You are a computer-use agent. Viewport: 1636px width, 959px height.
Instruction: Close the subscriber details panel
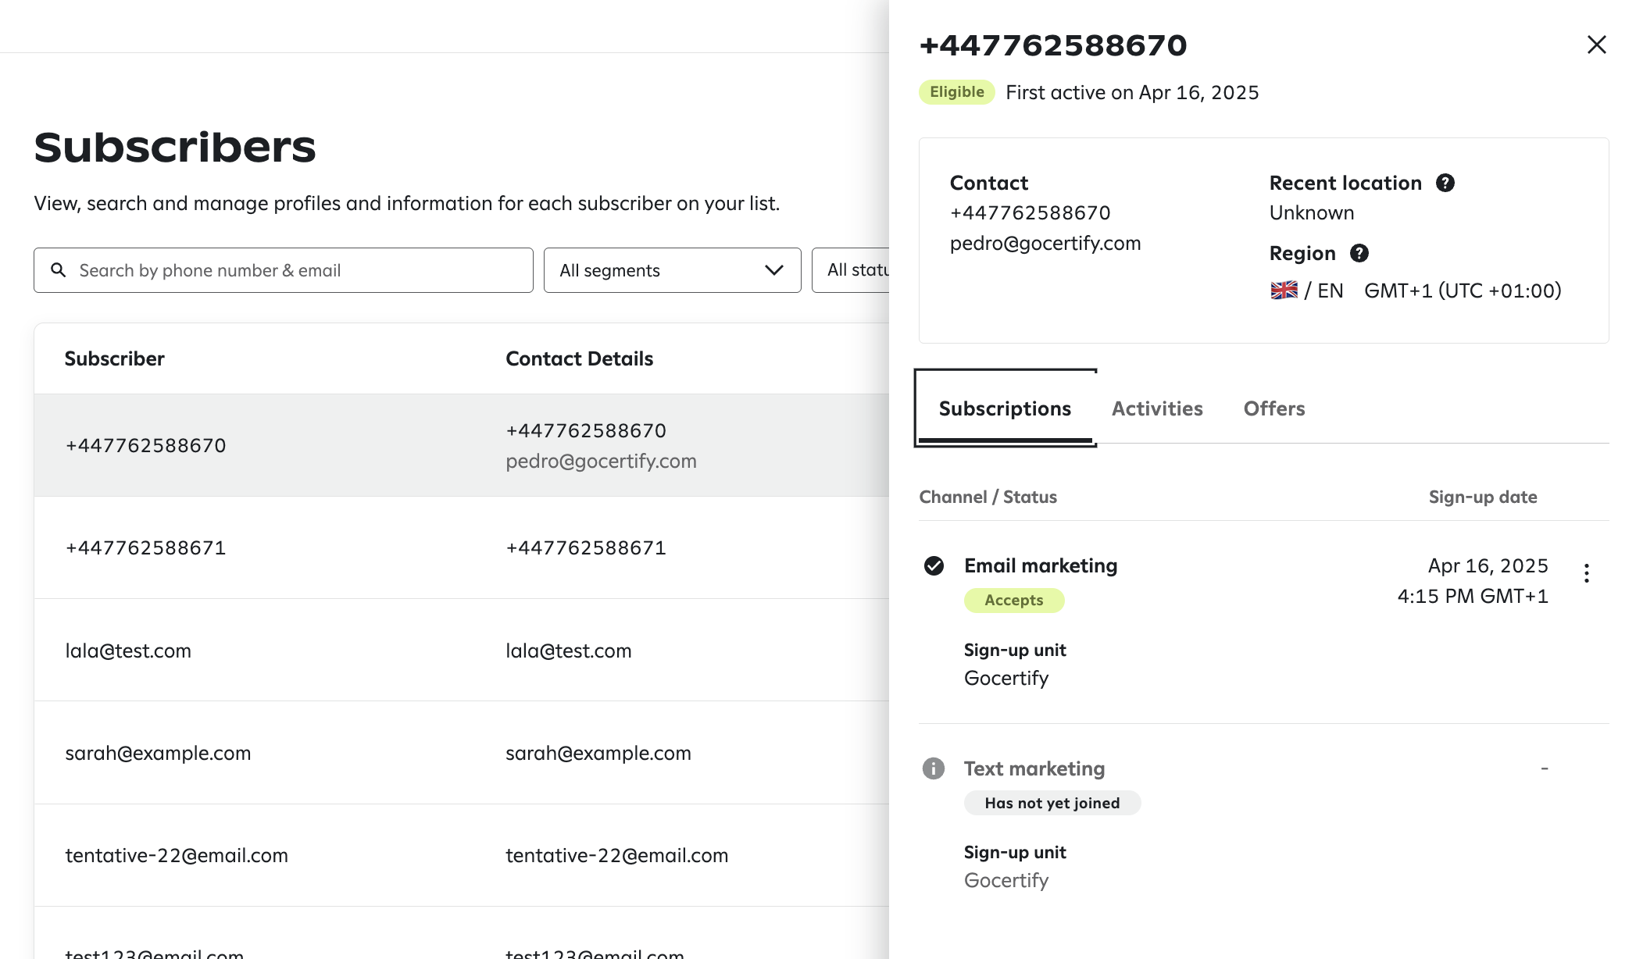coord(1596,45)
